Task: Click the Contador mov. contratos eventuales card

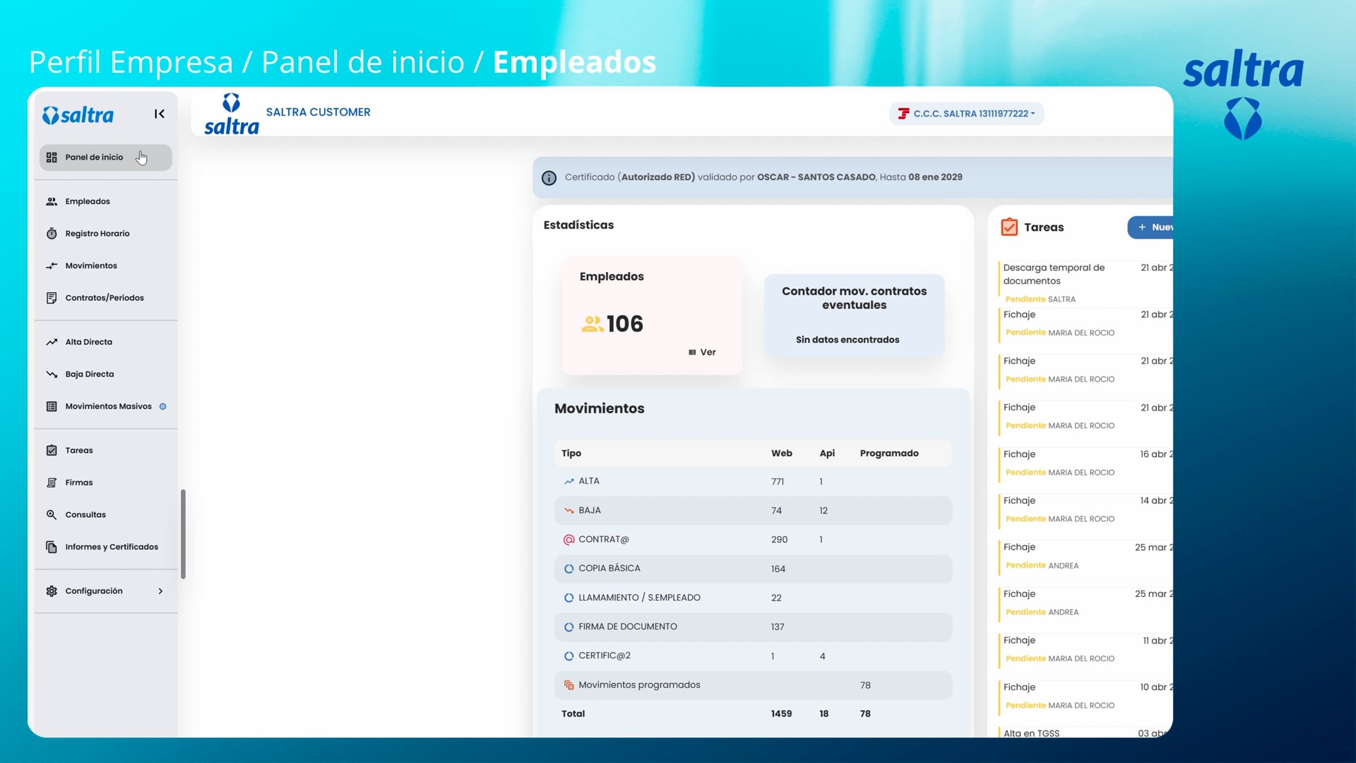Action: tap(854, 315)
